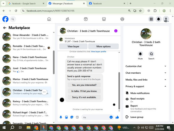Click the chat messages scrollbar
Image resolution: width=174 pixels, height=131 pixels.
coord(119,91)
